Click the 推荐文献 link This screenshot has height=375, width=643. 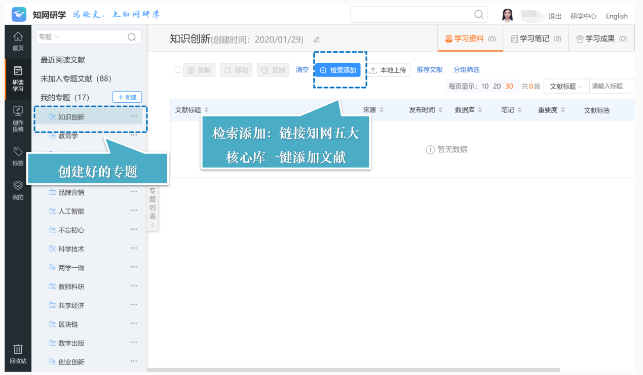pos(430,70)
